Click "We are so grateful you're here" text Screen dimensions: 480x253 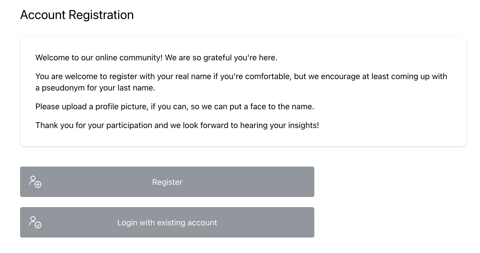coord(221,58)
